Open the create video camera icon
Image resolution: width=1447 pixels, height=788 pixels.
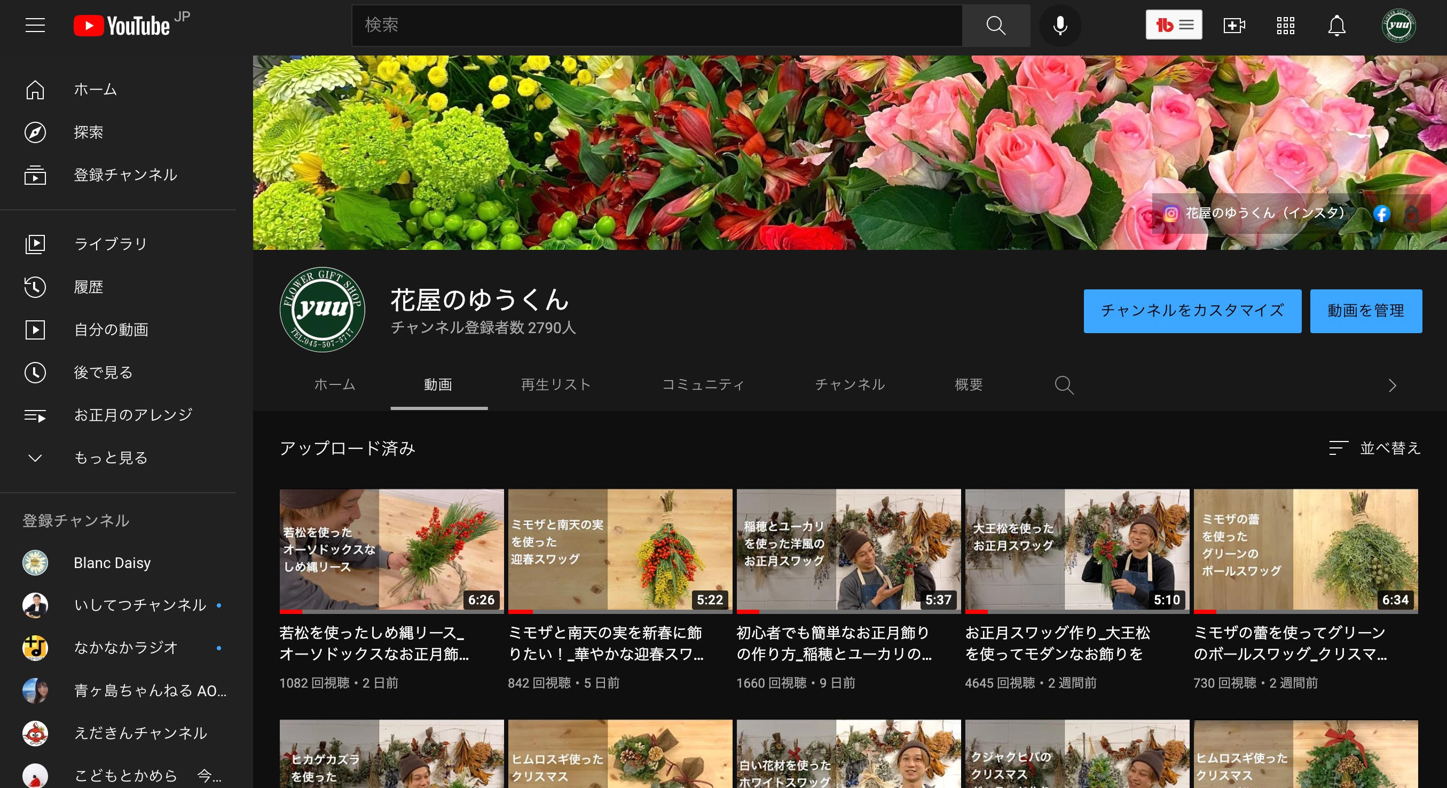click(x=1234, y=25)
